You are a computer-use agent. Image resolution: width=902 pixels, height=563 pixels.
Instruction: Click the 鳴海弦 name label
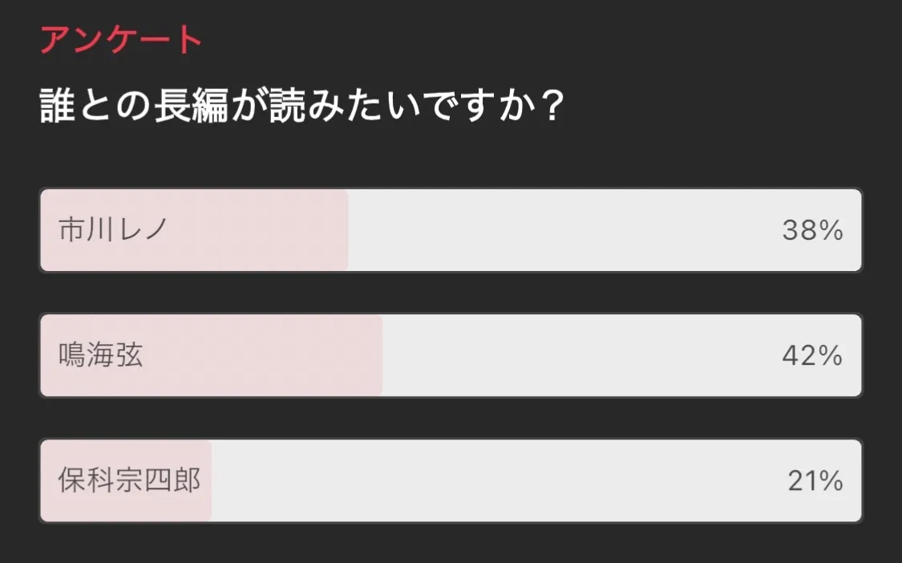pyautogui.click(x=101, y=355)
